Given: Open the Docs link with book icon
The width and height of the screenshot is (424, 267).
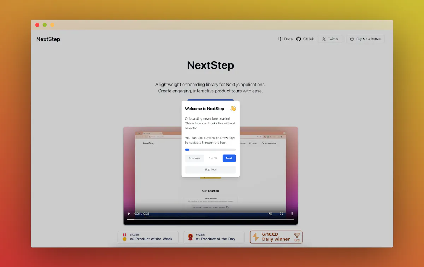Looking at the screenshot, I should coord(285,39).
